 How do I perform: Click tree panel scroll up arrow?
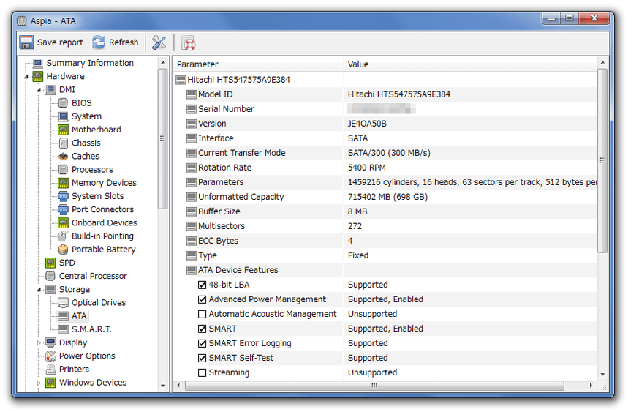pos(162,62)
